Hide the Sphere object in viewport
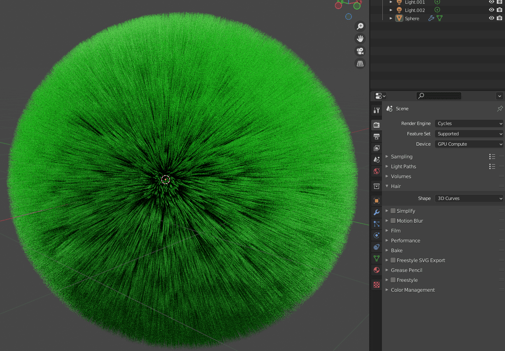This screenshot has height=351, width=505. point(491,18)
